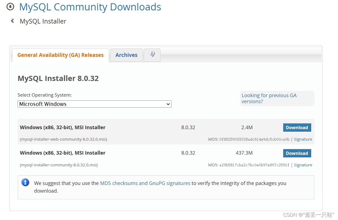Click the Signature link for the 437.3M installer
The image size is (338, 220).
pyautogui.click(x=303, y=165)
